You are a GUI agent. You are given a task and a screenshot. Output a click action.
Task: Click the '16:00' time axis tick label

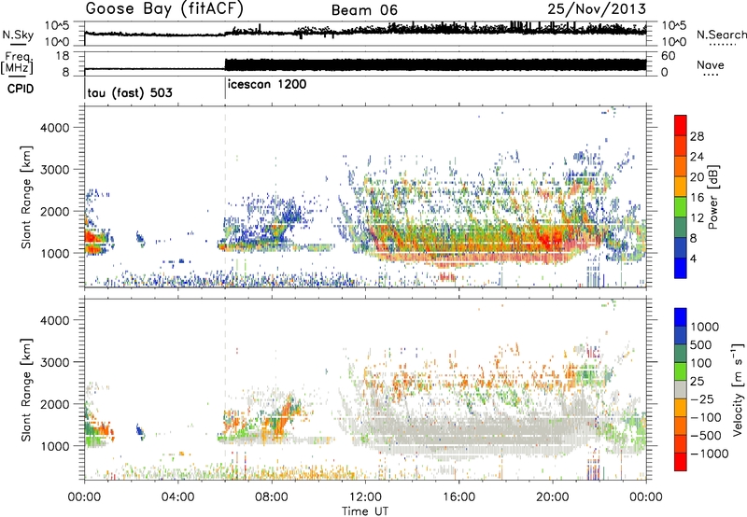click(458, 497)
